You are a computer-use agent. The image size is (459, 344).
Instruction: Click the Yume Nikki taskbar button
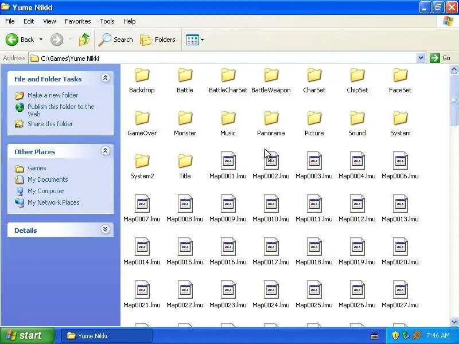pyautogui.click(x=107, y=336)
